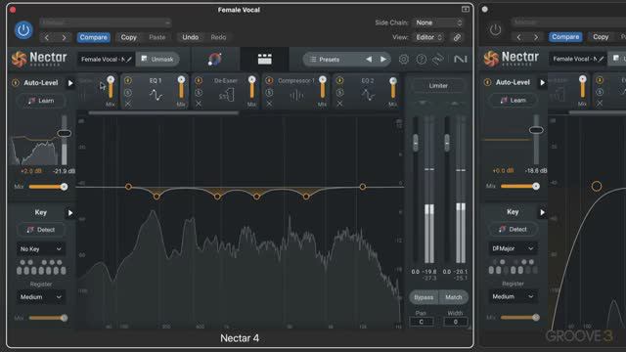The image size is (626, 352).
Task: Select the next preset arrow
Action: pos(383,59)
